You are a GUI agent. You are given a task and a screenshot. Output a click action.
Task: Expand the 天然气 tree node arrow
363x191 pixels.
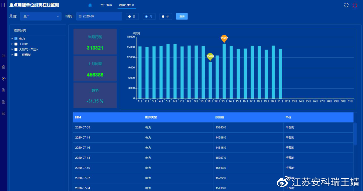(x=12, y=49)
